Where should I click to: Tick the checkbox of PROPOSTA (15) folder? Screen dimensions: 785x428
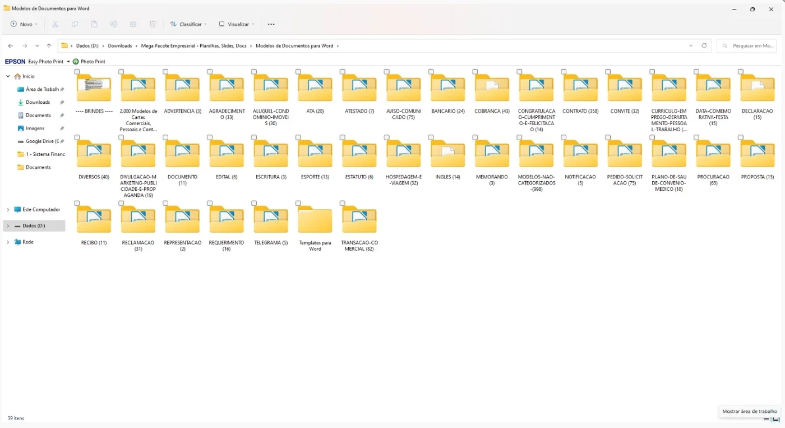[741, 137]
